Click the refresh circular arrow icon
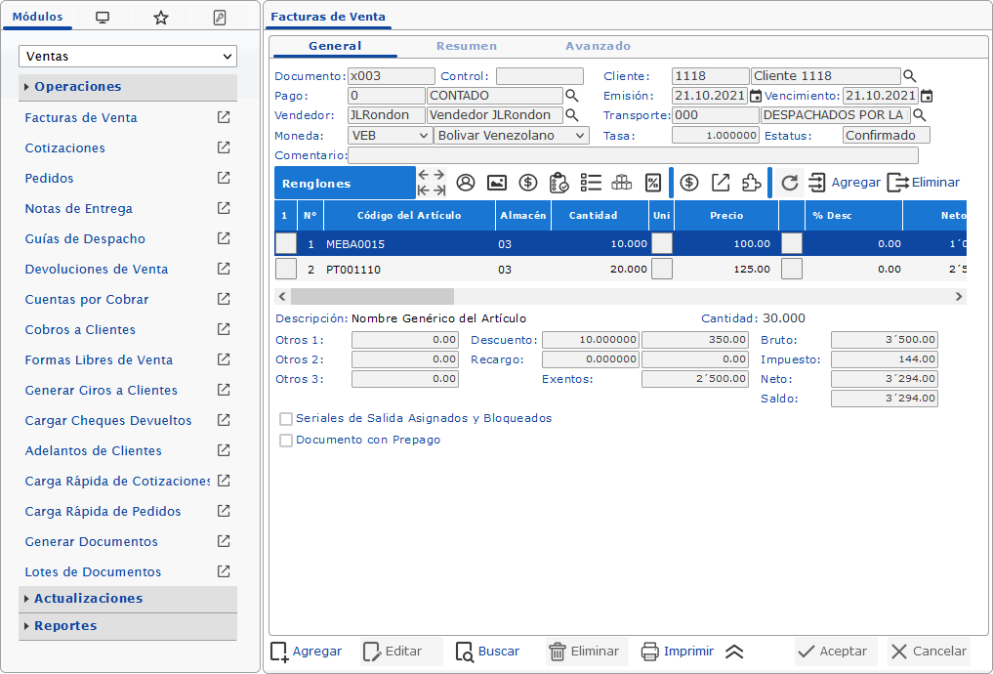The image size is (993, 674). click(789, 183)
